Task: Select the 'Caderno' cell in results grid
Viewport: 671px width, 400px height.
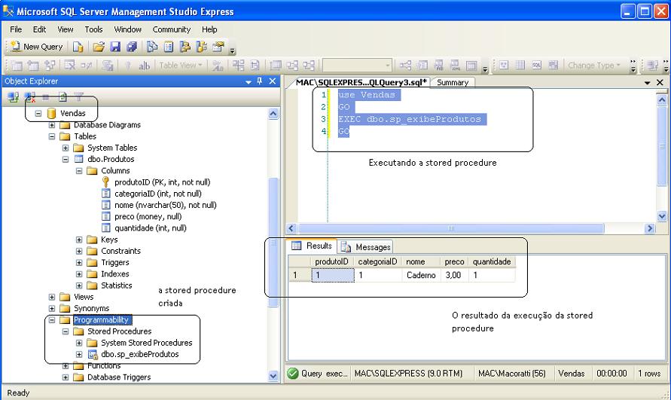Action: pyautogui.click(x=421, y=276)
